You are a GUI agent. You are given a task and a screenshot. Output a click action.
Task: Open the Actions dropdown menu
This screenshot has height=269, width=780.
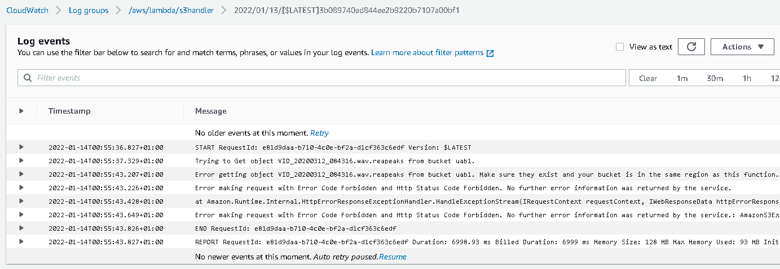click(x=742, y=47)
